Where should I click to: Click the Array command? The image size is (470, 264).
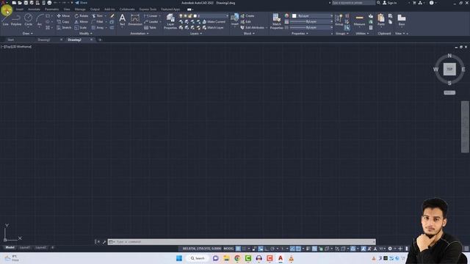click(x=98, y=28)
